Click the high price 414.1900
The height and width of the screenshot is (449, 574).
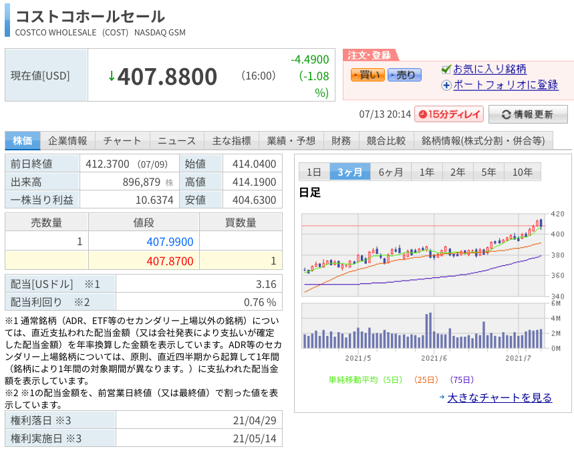pos(254,182)
